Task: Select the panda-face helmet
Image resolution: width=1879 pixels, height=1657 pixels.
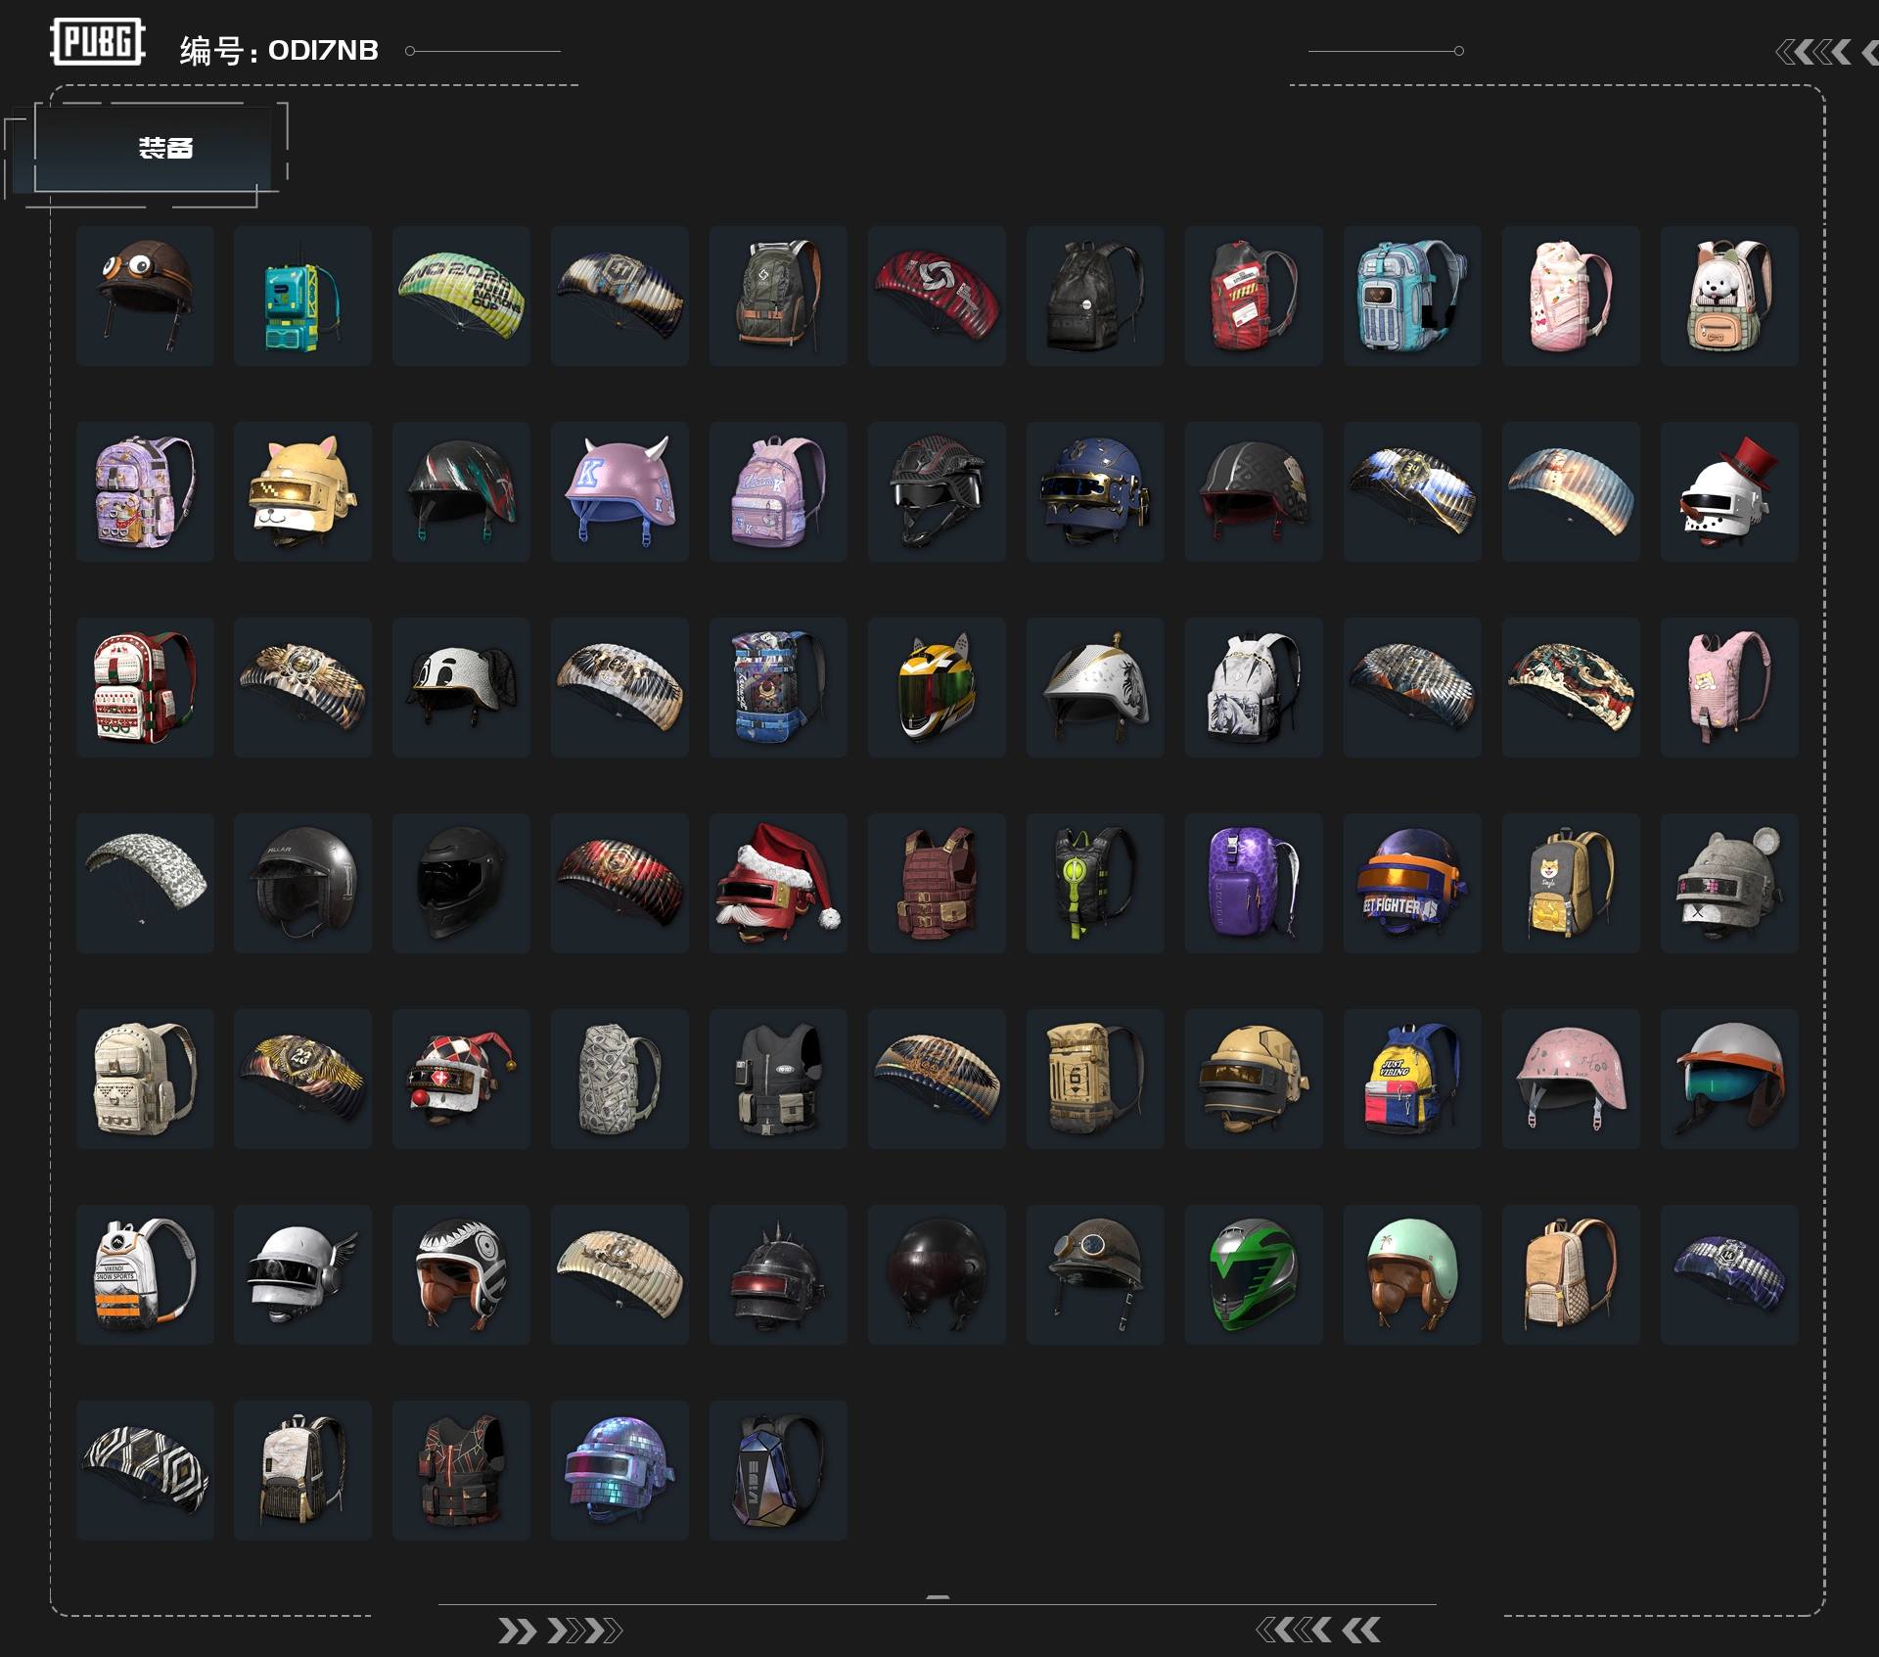Action: [x=461, y=687]
